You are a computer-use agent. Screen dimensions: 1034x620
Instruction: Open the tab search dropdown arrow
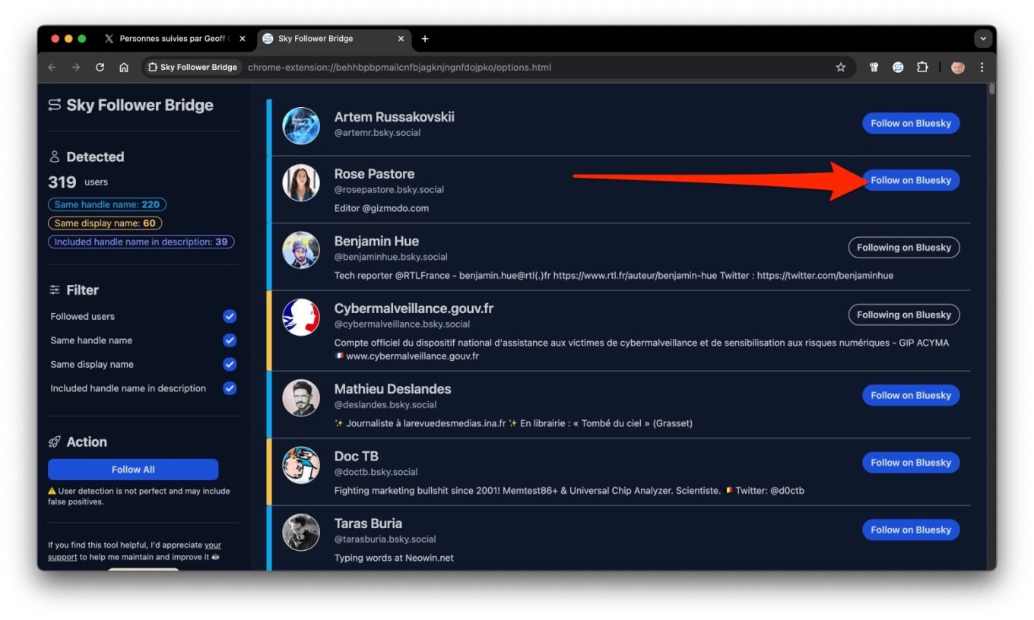pos(983,38)
